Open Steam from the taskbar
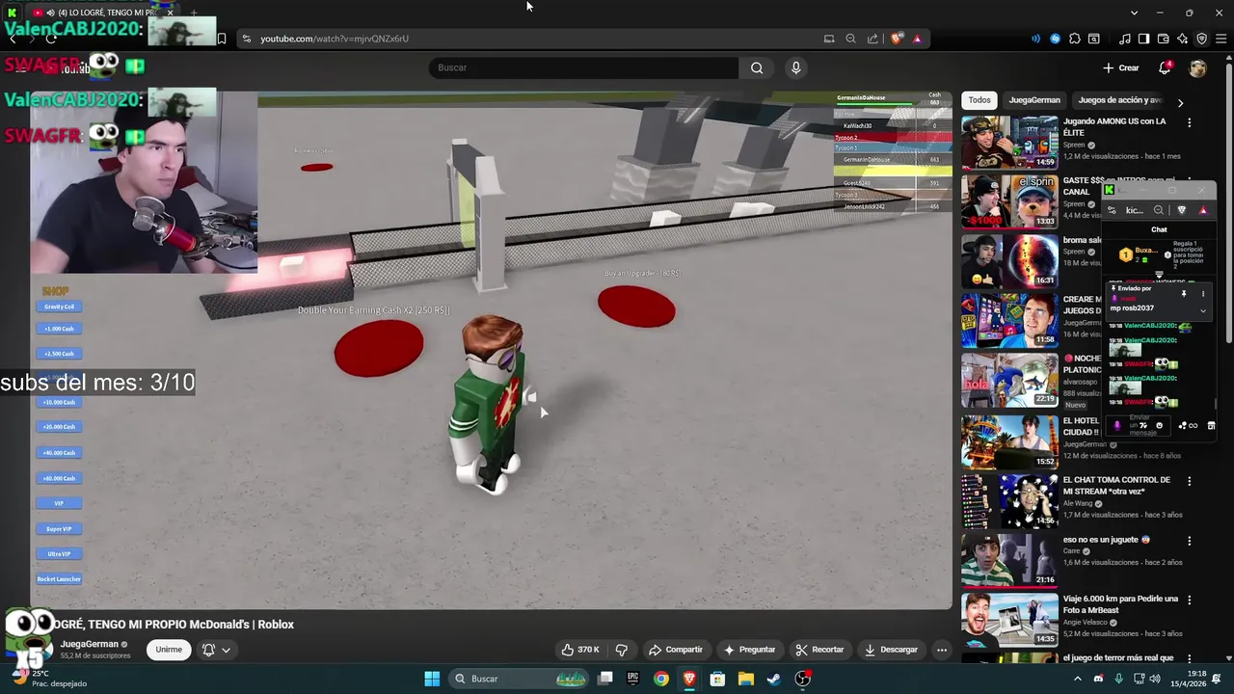This screenshot has height=694, width=1234. [x=773, y=679]
